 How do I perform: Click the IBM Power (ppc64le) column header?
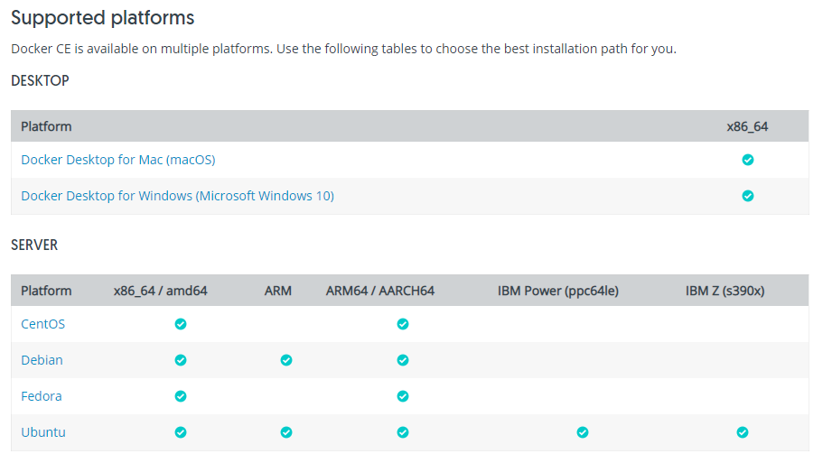coord(558,291)
